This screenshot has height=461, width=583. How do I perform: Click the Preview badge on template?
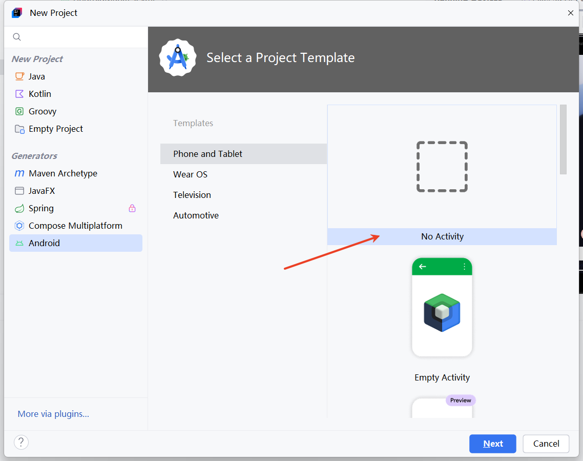[x=461, y=400]
